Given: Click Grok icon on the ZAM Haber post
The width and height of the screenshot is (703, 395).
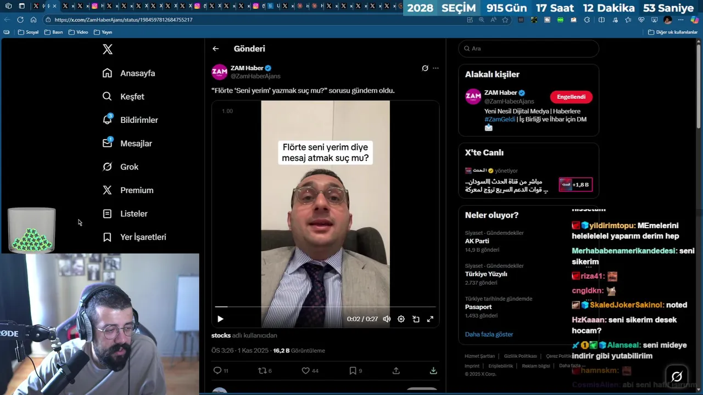Looking at the screenshot, I should click(425, 69).
